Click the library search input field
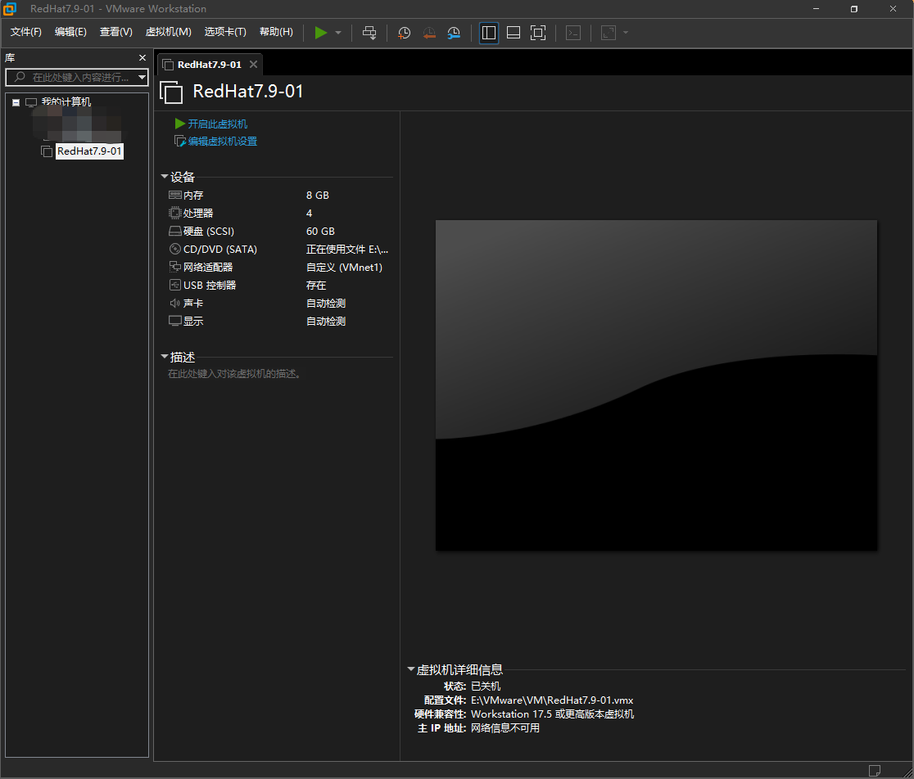Image resolution: width=914 pixels, height=779 pixels. [x=76, y=78]
